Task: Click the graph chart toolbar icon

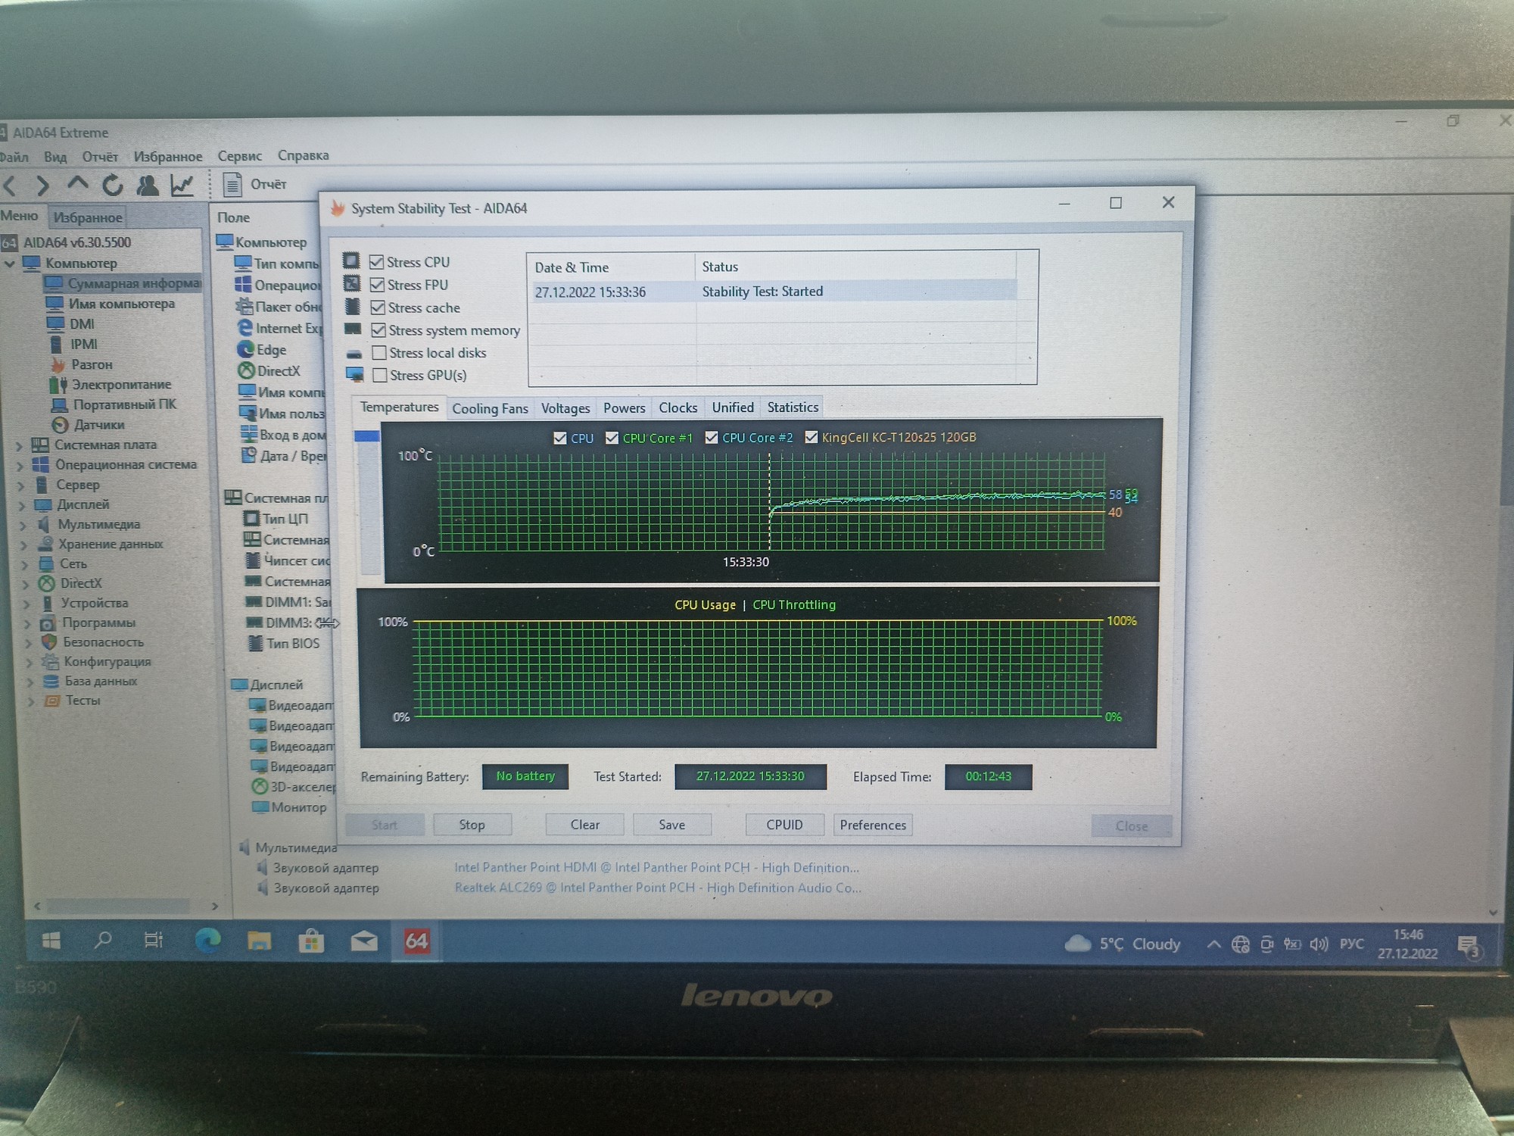Action: 182,185
